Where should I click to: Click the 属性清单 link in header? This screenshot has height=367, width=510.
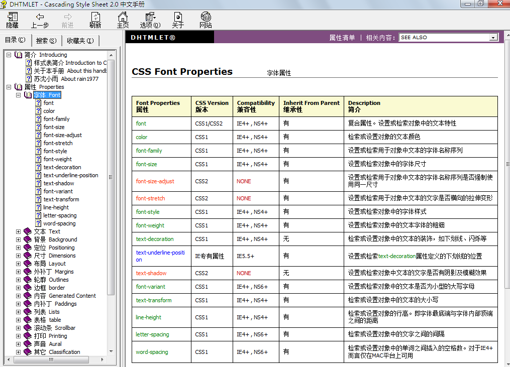tap(342, 38)
